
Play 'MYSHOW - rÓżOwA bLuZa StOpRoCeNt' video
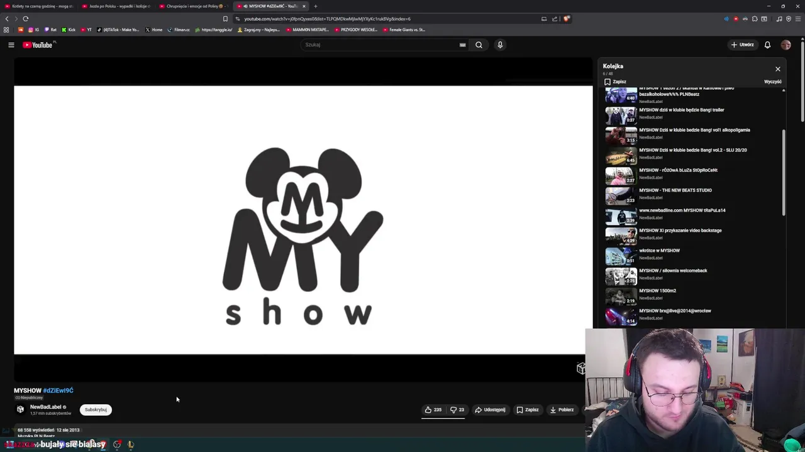pos(693,176)
